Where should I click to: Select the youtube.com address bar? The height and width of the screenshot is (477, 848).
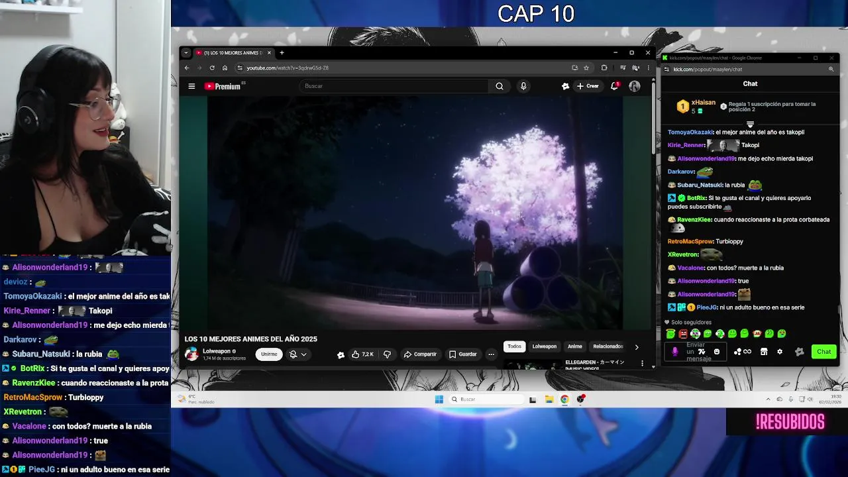(x=405, y=68)
